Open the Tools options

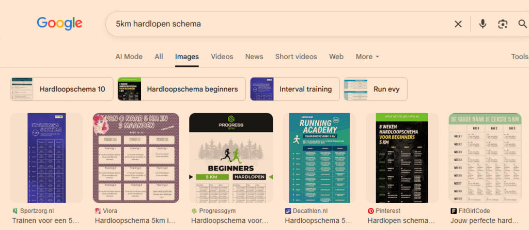pos(520,57)
